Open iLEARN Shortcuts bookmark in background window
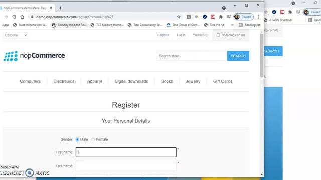 tap(279, 20)
